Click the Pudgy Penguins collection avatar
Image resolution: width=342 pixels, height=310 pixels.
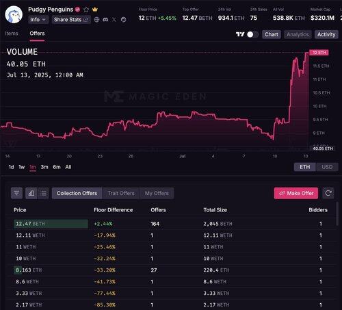coord(14,14)
